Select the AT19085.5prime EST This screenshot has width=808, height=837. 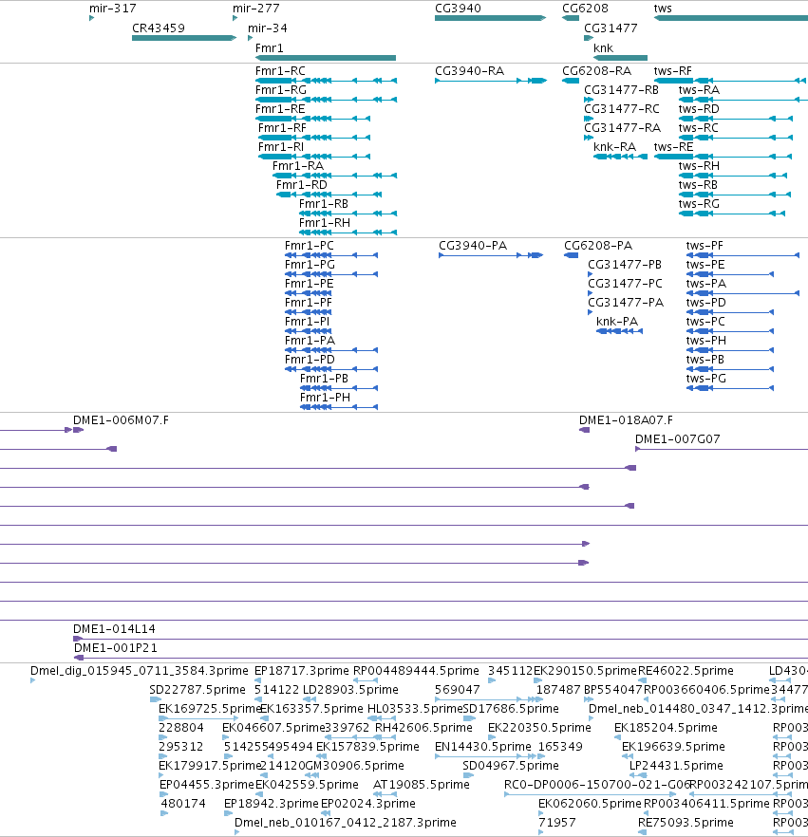click(385, 793)
